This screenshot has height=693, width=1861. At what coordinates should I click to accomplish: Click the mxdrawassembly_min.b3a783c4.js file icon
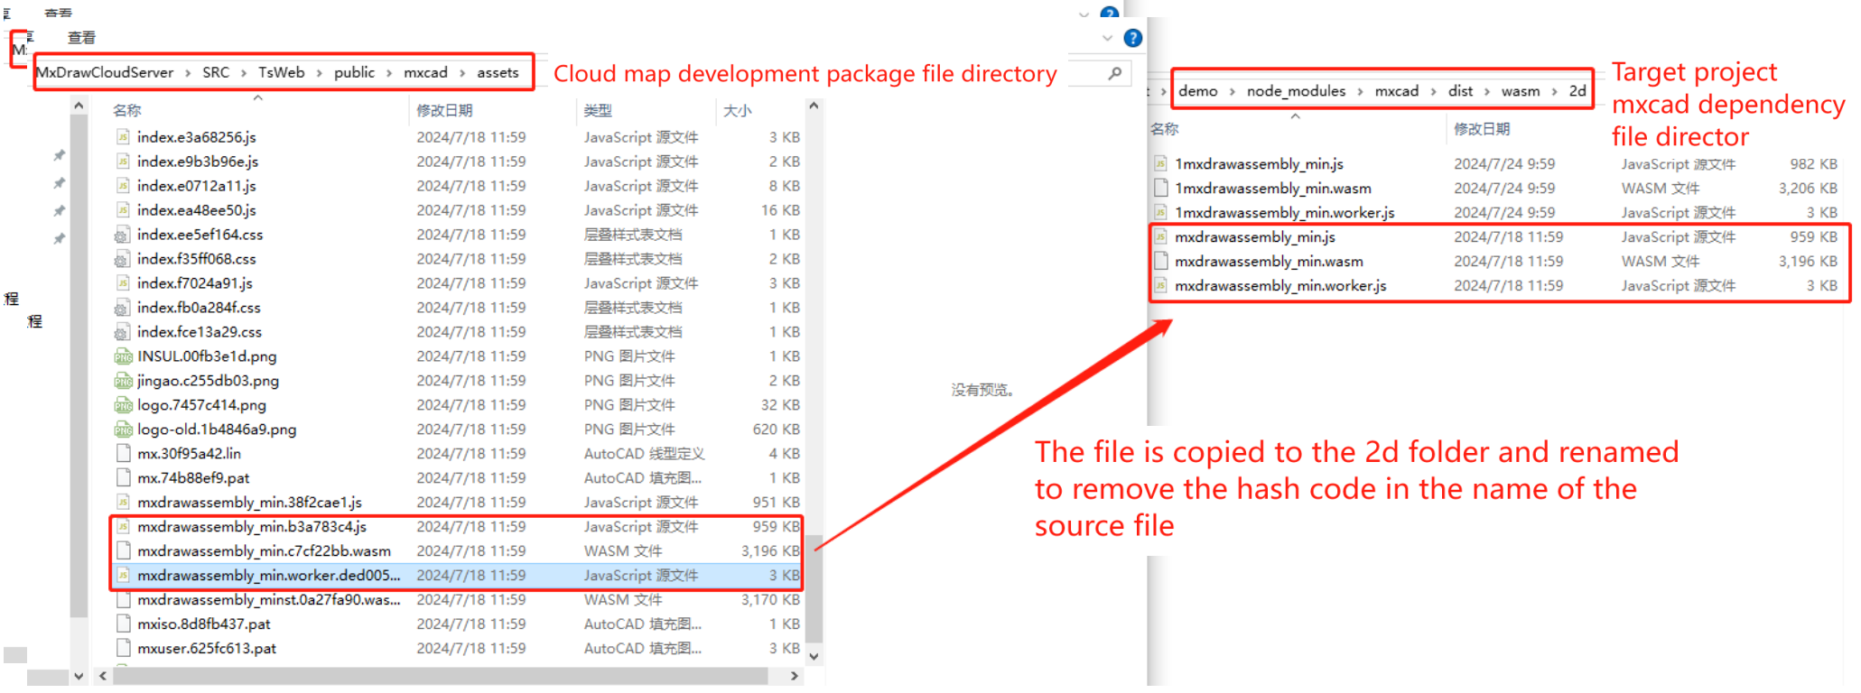(x=124, y=527)
